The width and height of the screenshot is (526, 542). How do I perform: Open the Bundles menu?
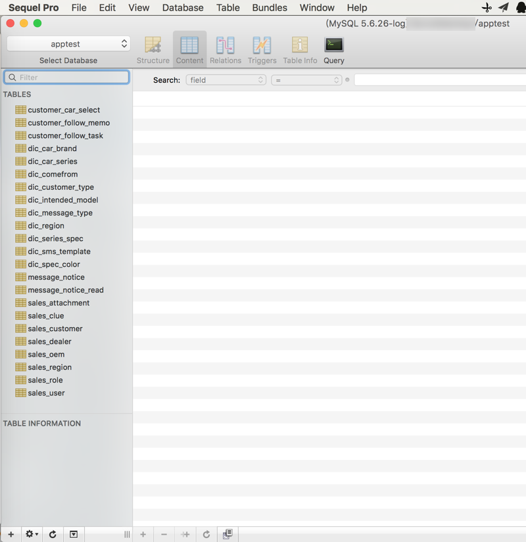point(270,8)
